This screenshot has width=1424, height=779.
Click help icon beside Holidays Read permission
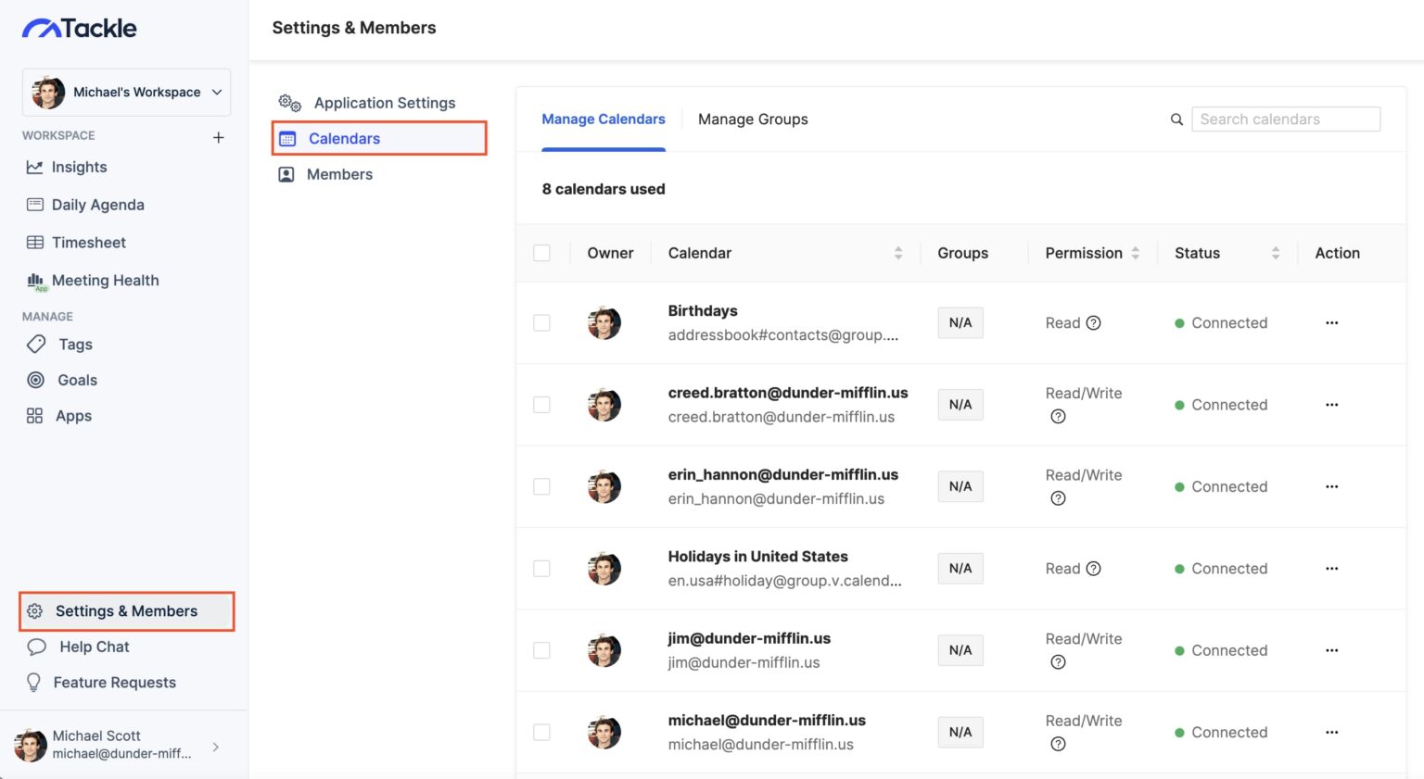click(1093, 569)
